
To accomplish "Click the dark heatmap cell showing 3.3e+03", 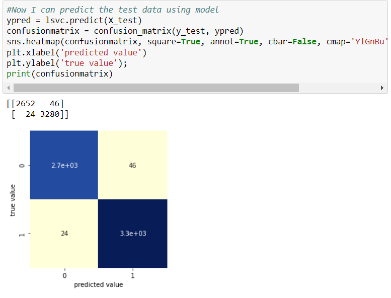I will point(133,234).
